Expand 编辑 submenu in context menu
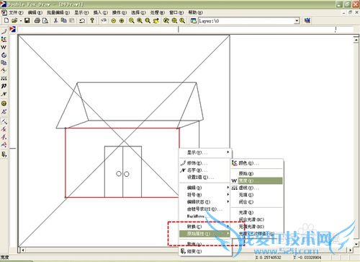This screenshot has width=360, height=262. 205,188
